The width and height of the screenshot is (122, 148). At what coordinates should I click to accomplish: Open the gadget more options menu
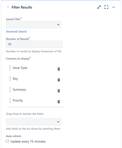[x=114, y=7]
